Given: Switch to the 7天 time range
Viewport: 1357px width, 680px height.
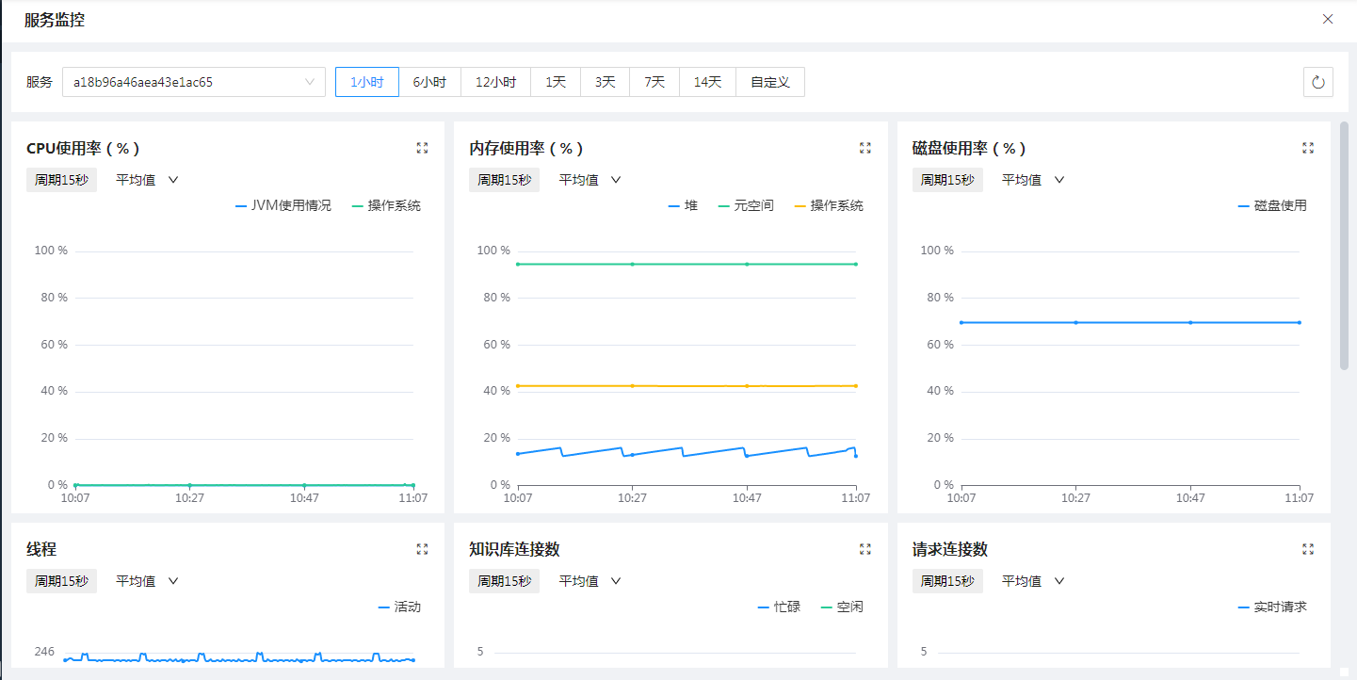Looking at the screenshot, I should coord(654,82).
